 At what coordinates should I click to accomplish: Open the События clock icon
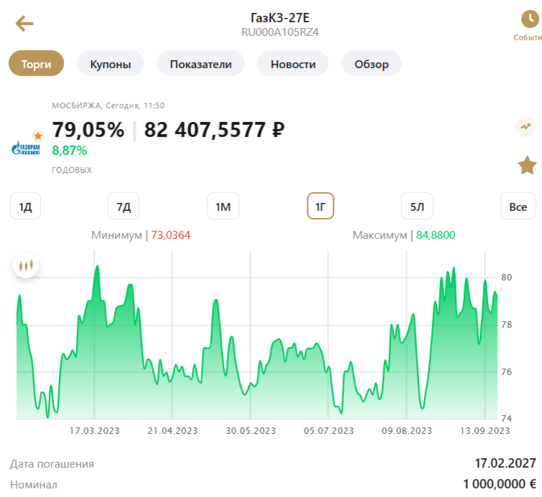[530, 19]
